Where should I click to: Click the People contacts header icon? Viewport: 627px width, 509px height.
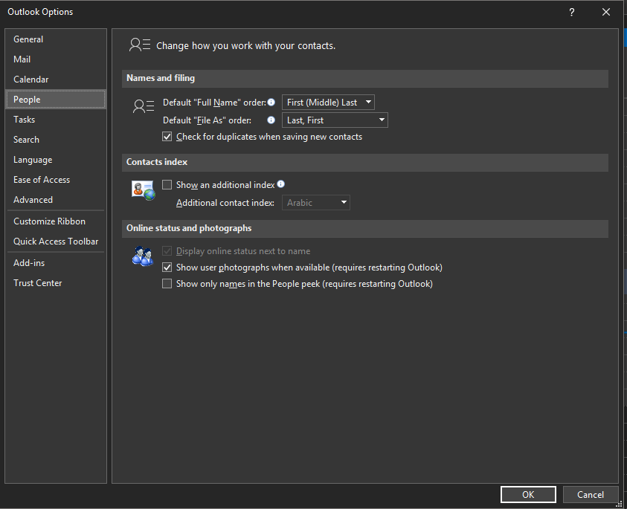(x=139, y=45)
